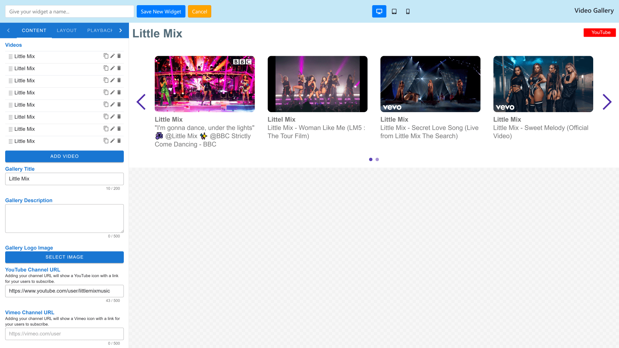Switch preview to mobile phone view
Viewport: 619px width, 348px height.
(x=408, y=12)
